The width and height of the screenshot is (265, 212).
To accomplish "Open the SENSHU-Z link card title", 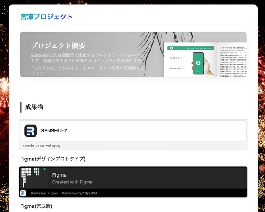I will (54, 131).
